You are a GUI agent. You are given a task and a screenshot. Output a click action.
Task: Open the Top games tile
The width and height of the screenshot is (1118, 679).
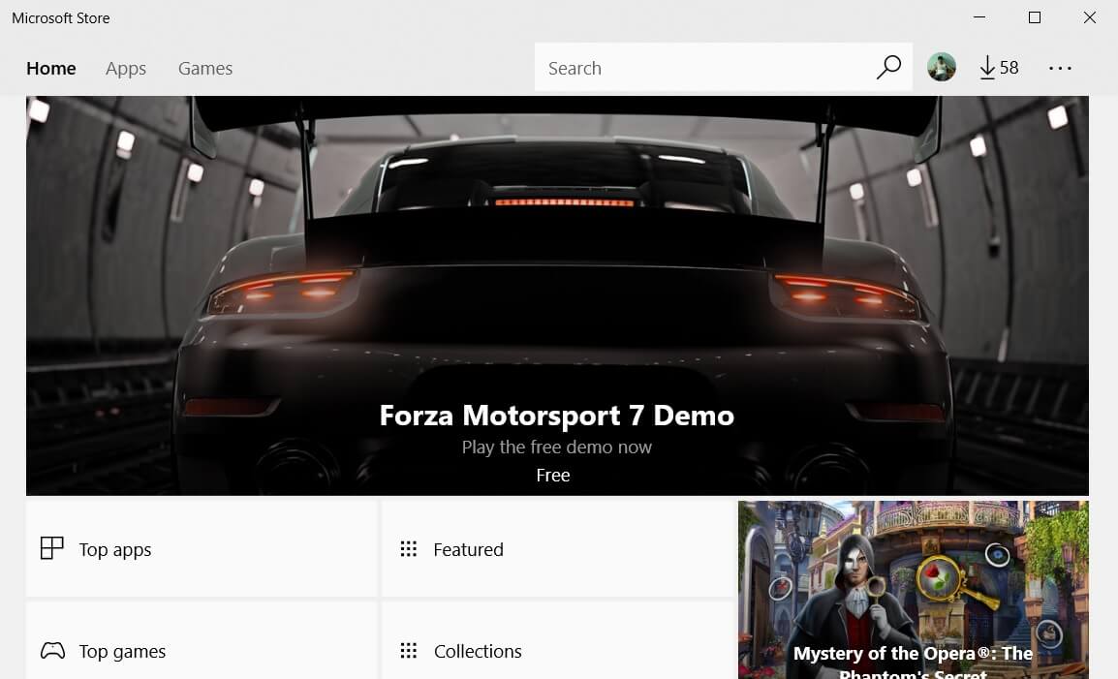pos(202,640)
